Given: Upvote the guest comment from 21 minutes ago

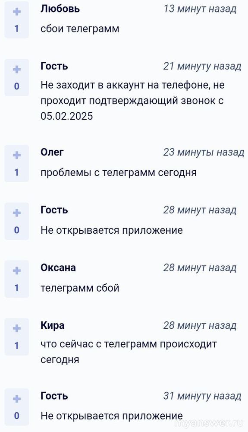Looking at the screenshot, I should coord(17,69).
